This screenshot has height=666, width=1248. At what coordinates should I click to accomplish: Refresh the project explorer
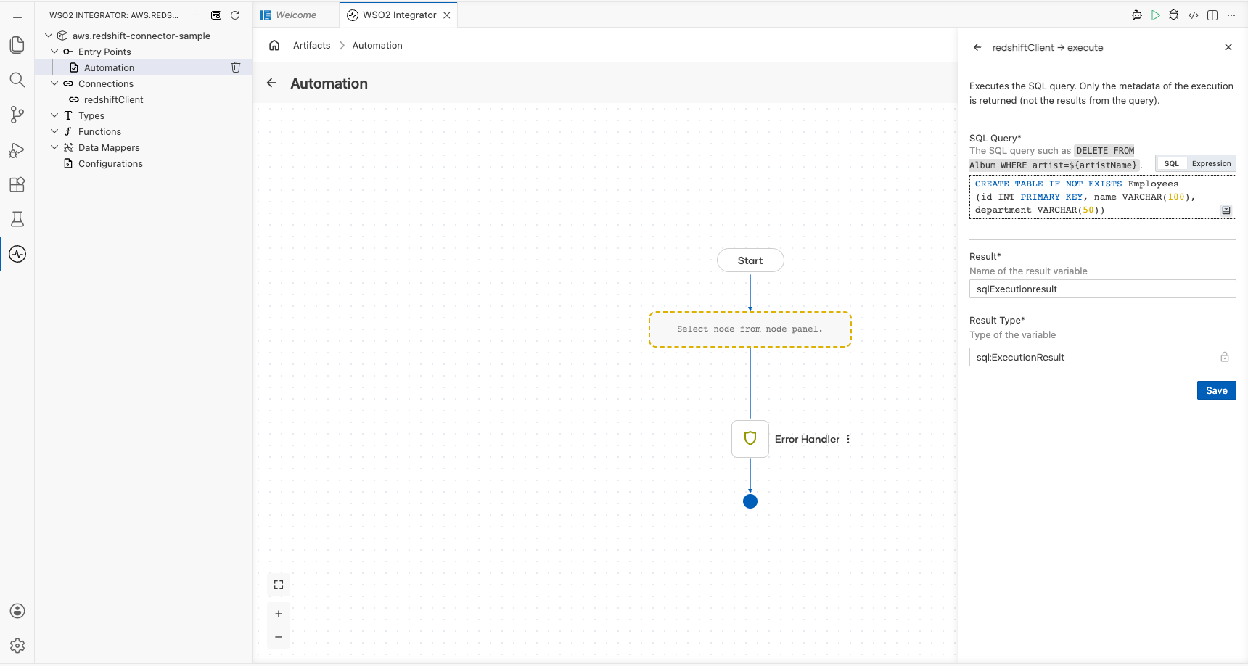coord(235,15)
